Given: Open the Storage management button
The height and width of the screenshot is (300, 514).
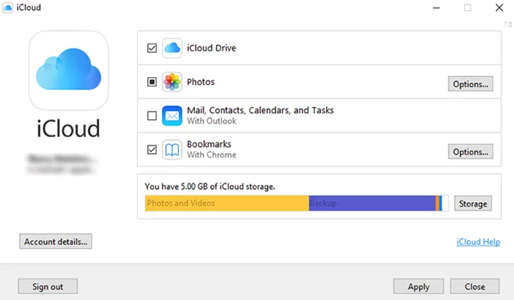Looking at the screenshot, I should click(472, 204).
